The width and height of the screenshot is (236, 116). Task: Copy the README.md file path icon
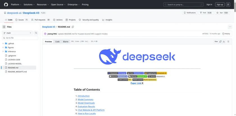pos(73,27)
